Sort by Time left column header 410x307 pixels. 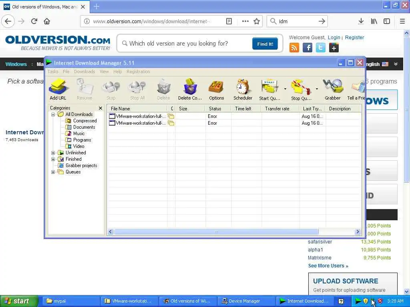(x=246, y=109)
